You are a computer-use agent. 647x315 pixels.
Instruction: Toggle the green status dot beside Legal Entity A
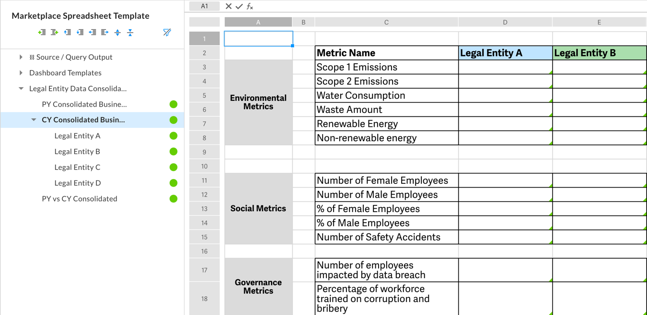click(173, 135)
